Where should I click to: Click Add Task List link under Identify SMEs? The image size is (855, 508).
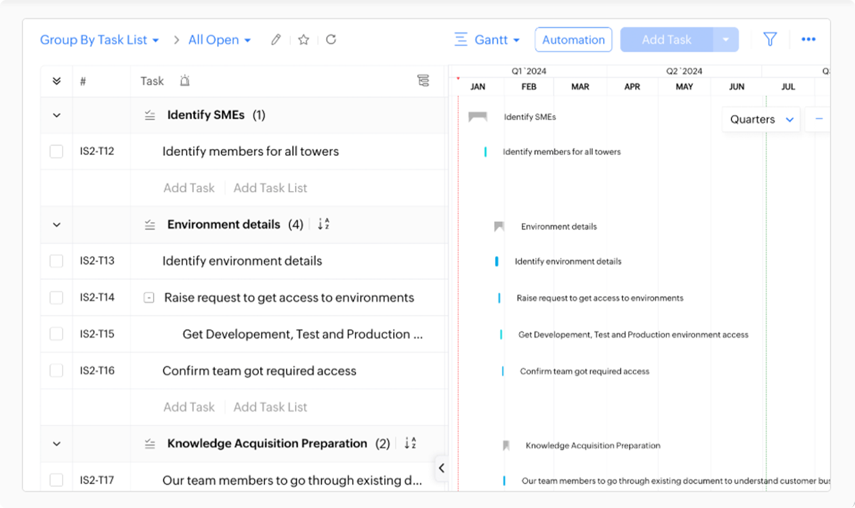(x=270, y=188)
